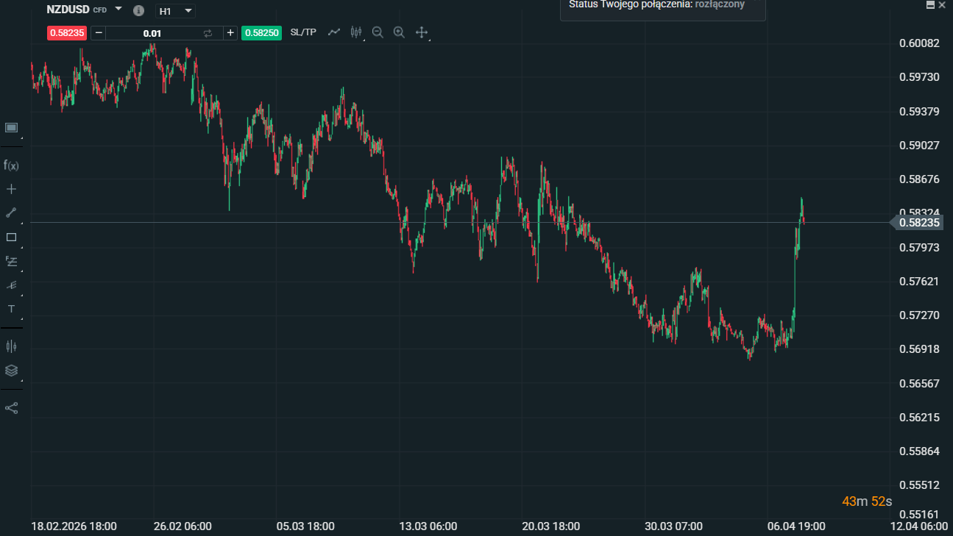This screenshot has height=536, width=953.
Task: Select the trend line drawing tool
Action: pyautogui.click(x=11, y=213)
